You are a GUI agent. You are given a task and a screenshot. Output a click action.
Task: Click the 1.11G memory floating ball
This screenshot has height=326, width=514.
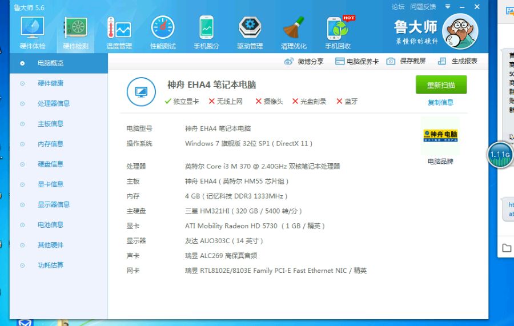point(500,155)
